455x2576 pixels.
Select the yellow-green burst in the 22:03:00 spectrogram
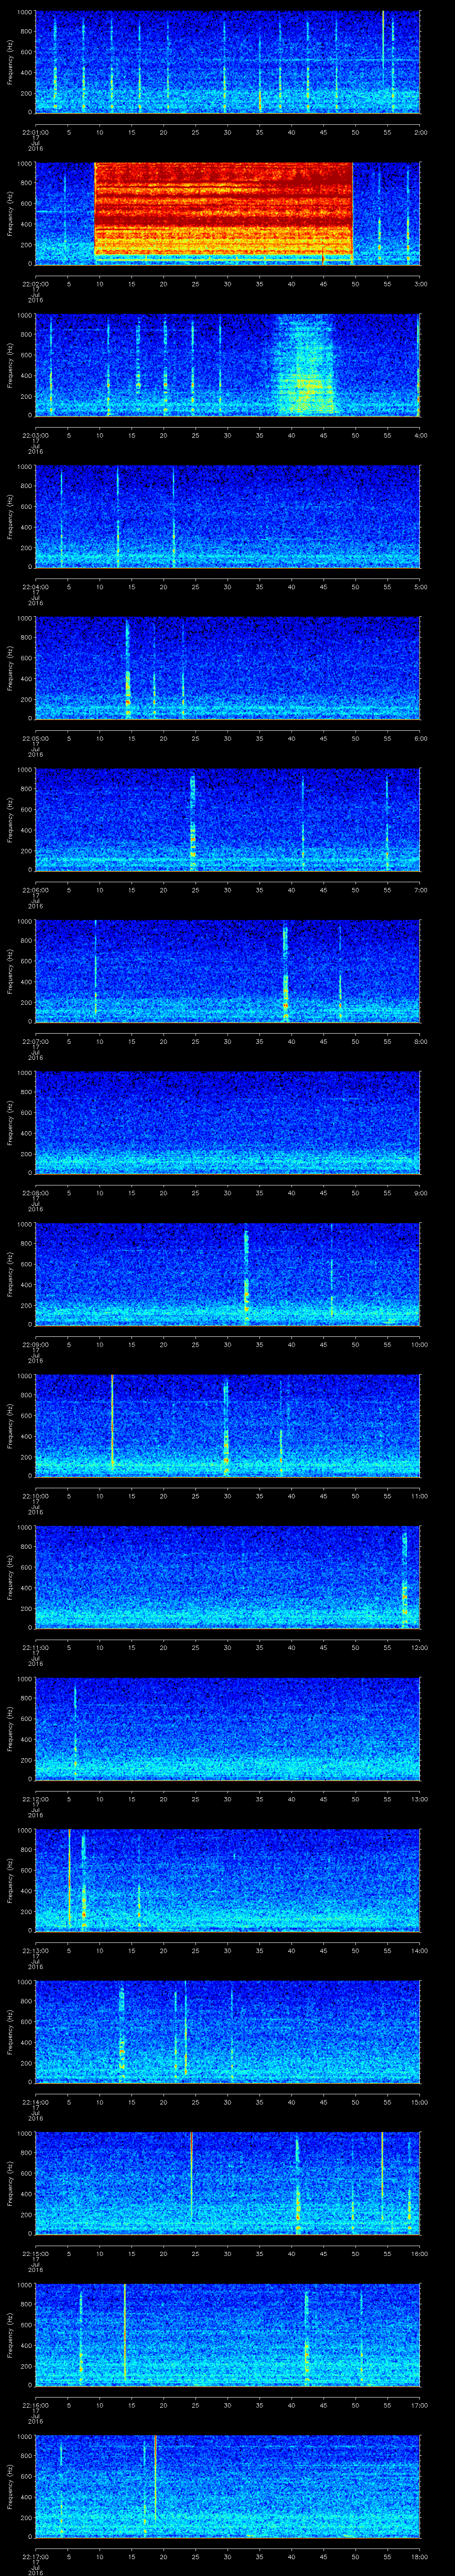coord(305,365)
